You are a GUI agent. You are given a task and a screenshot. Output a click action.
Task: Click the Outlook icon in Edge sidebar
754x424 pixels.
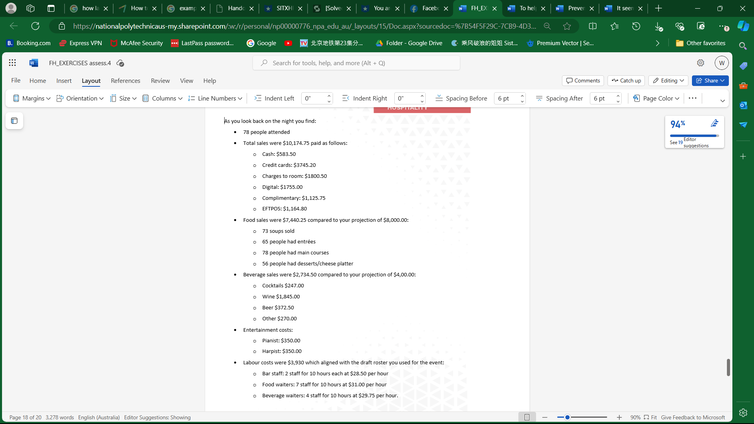pyautogui.click(x=743, y=105)
